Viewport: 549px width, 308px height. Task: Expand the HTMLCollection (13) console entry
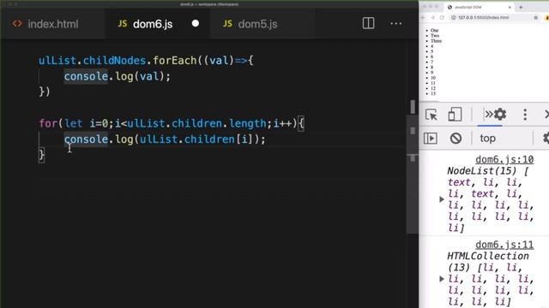click(x=442, y=279)
